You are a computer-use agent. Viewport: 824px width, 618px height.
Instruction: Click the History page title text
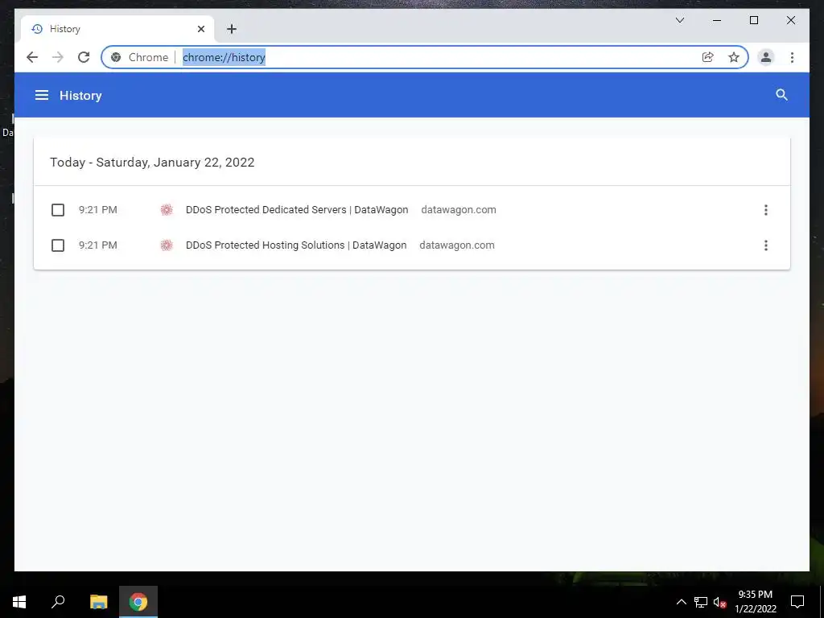coord(80,96)
